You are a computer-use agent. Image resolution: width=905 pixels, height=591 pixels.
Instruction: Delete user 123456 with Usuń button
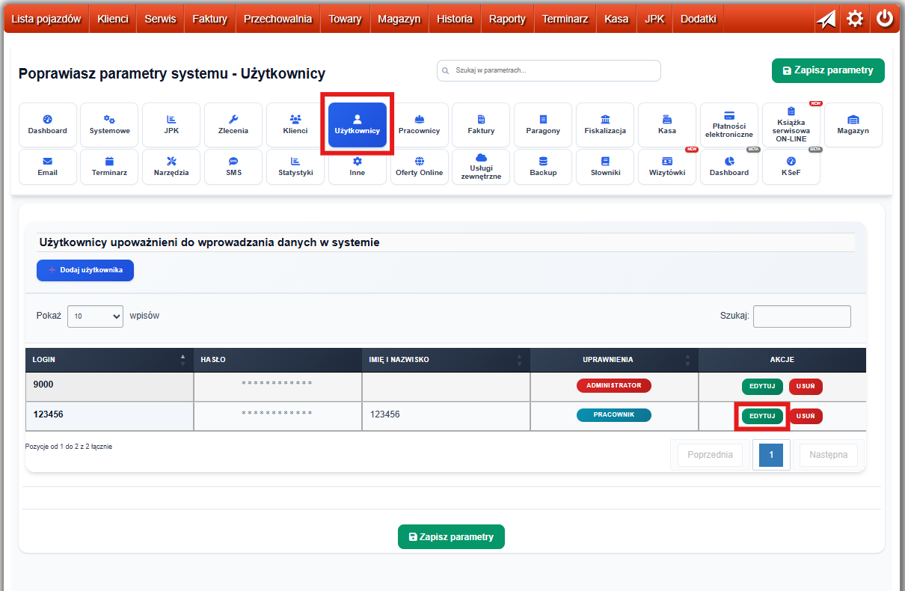(x=806, y=416)
